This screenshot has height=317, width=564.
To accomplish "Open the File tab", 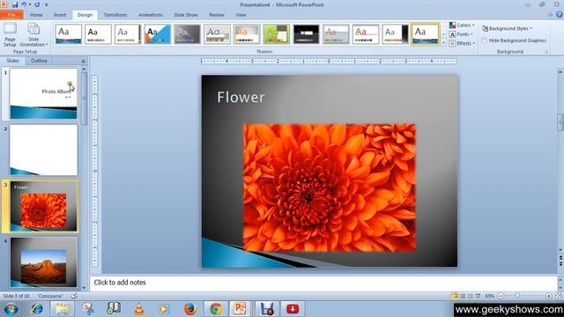I will [11, 15].
